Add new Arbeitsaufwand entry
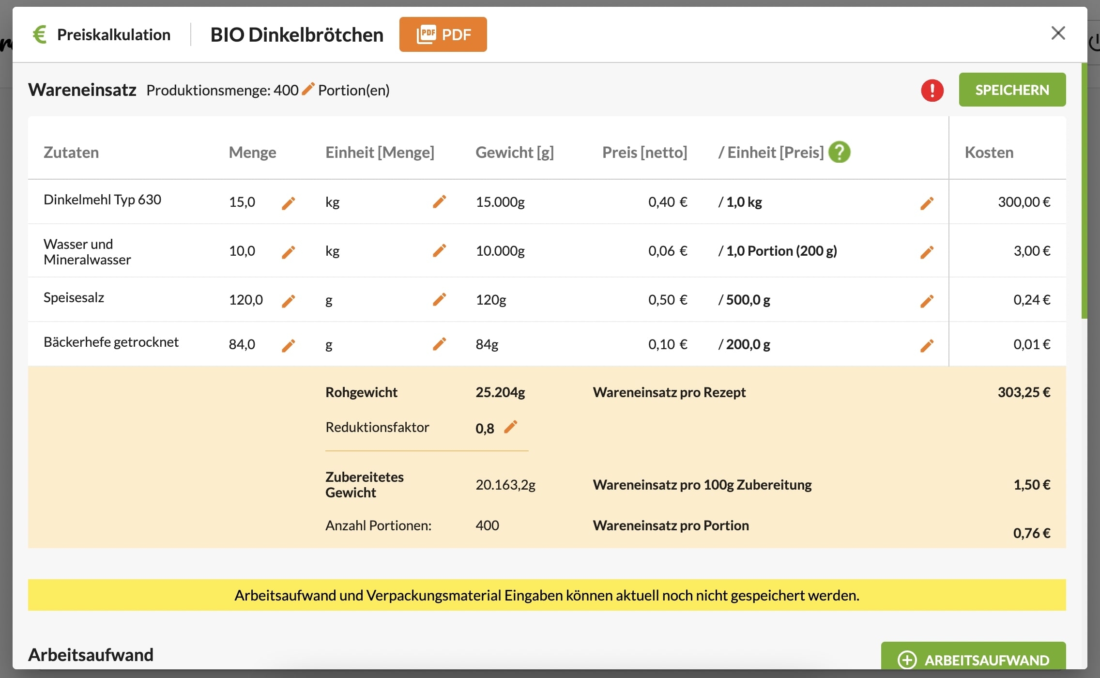The height and width of the screenshot is (678, 1100). (x=973, y=659)
